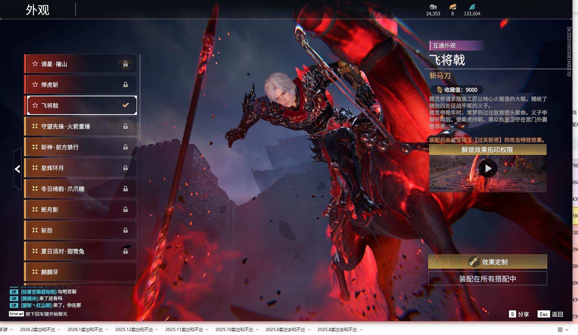Click the lock icon on 星辉环月
578x335 pixels.
pyautogui.click(x=126, y=168)
